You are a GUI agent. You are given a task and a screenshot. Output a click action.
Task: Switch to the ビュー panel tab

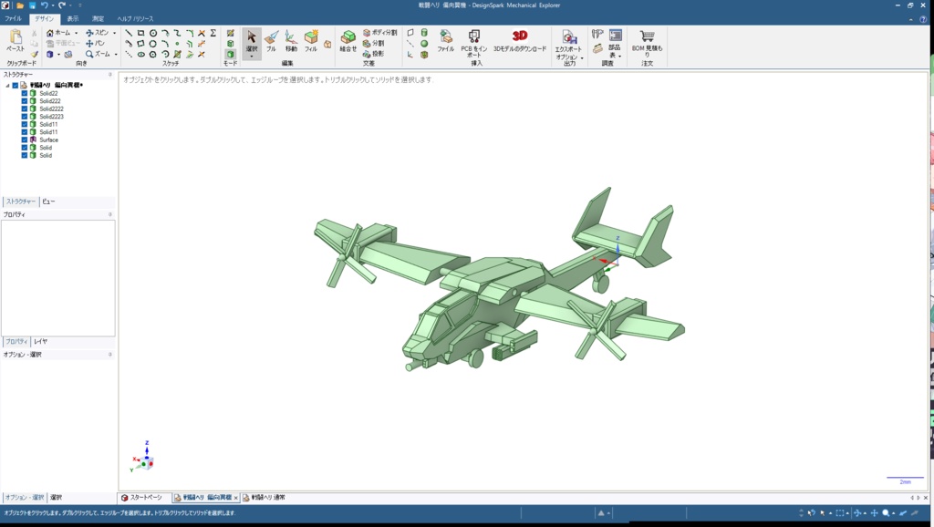click(48, 201)
